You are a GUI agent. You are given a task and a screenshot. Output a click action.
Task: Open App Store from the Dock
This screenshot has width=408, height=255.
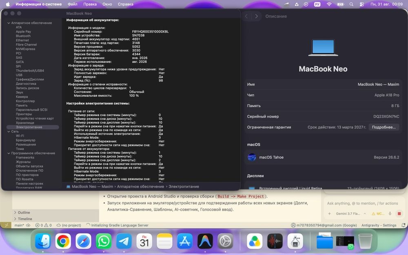[185, 241]
